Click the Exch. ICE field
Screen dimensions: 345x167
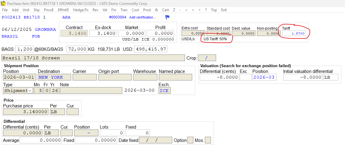point(165,90)
